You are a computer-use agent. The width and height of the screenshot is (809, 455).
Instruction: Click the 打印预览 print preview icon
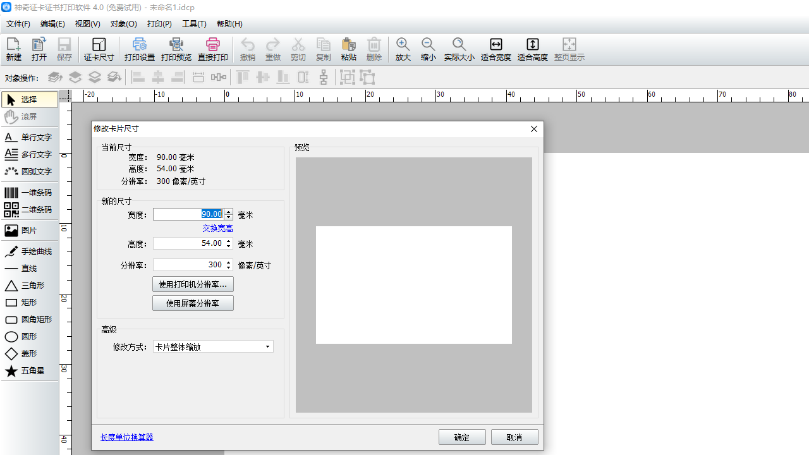pyautogui.click(x=176, y=49)
